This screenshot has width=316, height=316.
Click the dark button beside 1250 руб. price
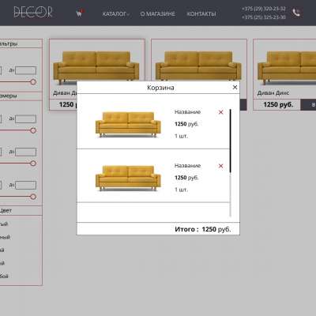point(308,104)
